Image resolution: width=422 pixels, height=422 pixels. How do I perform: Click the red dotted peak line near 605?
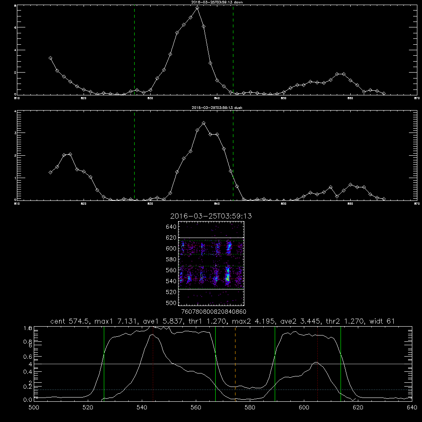tap(318, 363)
